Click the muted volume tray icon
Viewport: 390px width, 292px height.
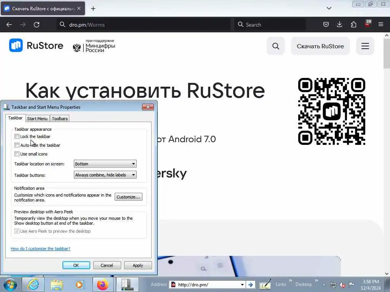tap(342, 285)
